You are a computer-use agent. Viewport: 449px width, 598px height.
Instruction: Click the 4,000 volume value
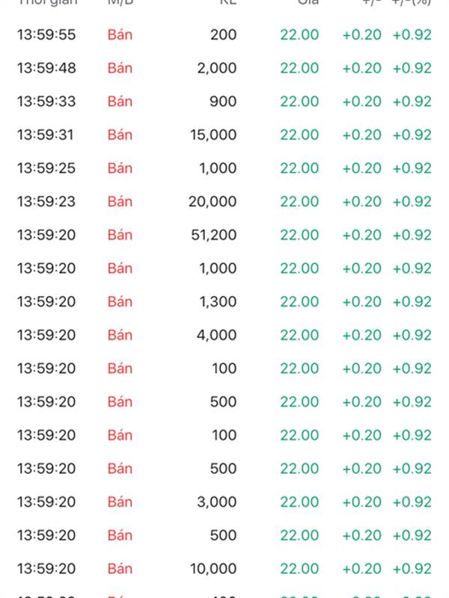point(217,335)
